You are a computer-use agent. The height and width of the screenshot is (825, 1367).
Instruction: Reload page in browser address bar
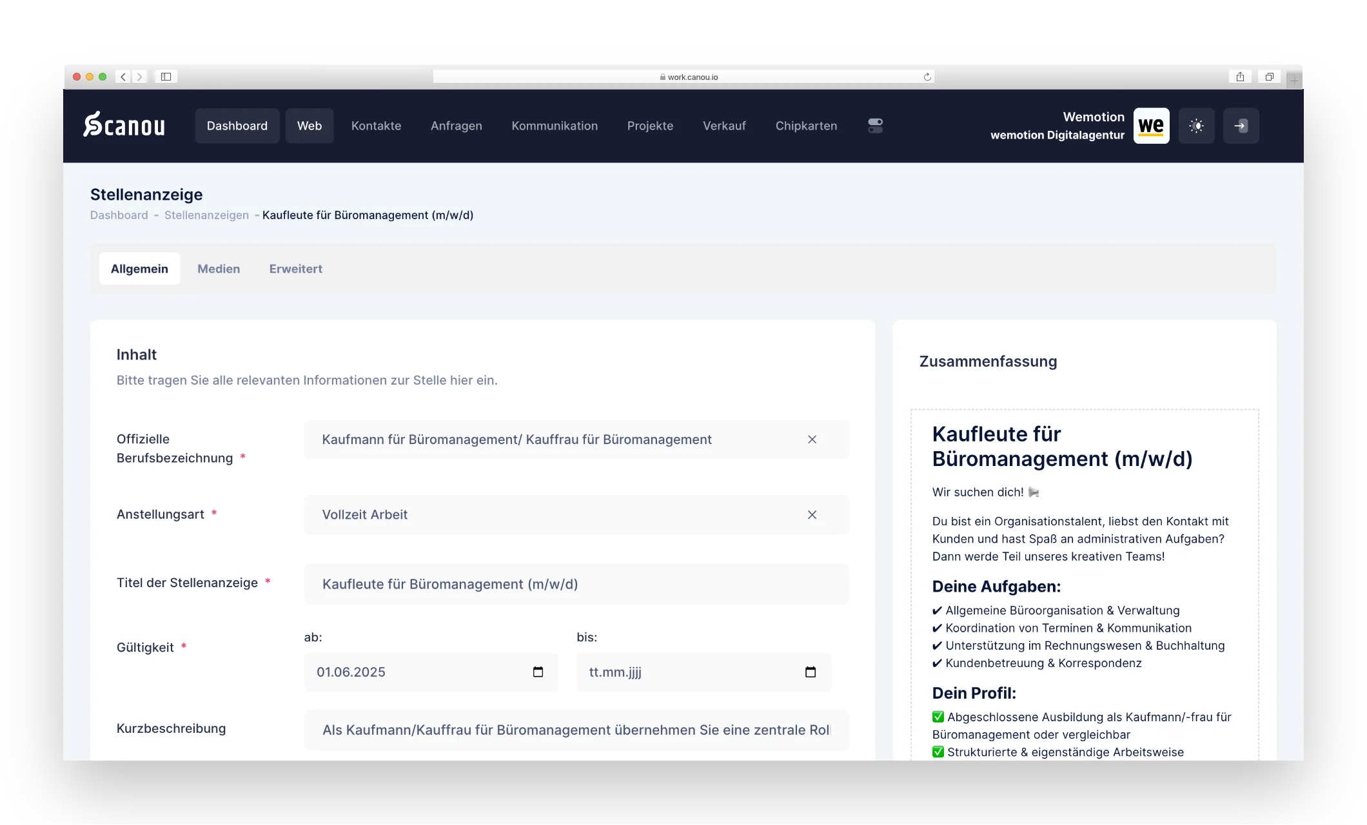tap(927, 77)
